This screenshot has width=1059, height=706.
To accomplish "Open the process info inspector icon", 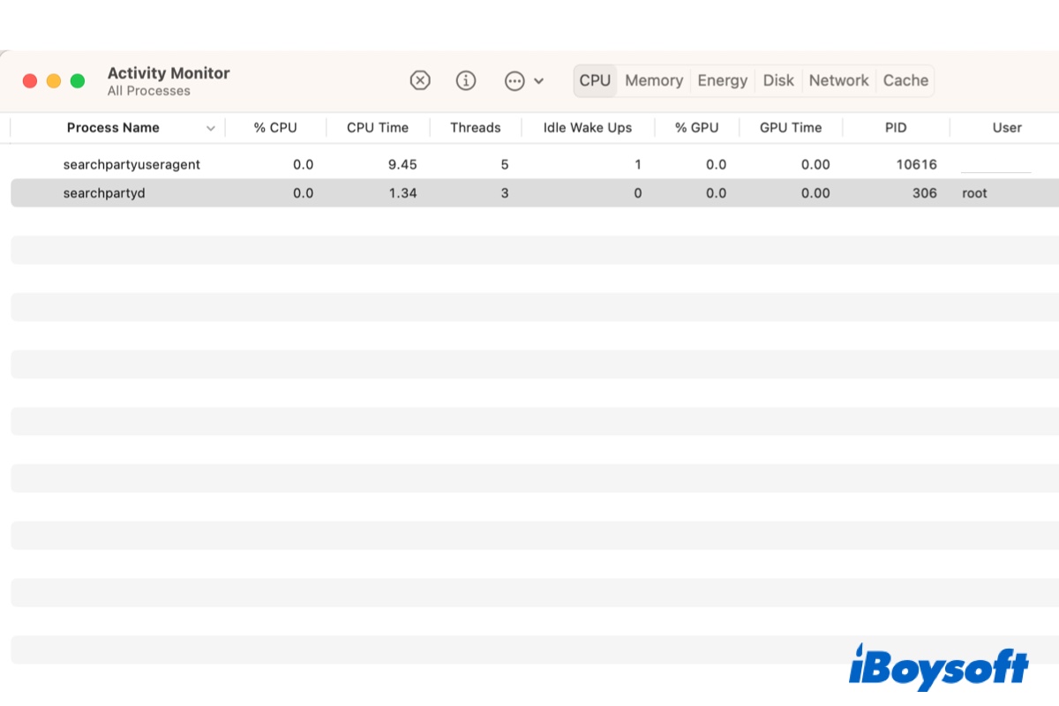I will point(466,80).
